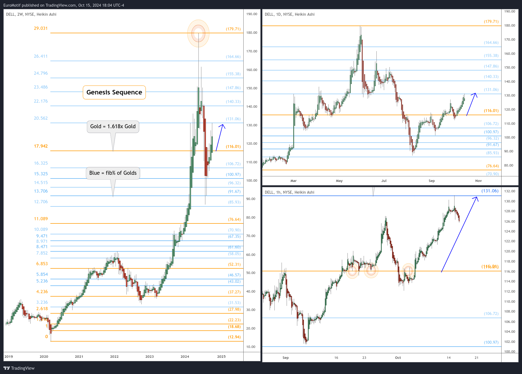This screenshot has height=374, width=522.
Task: Click the 2022 label on the 2W time axis
Action: pos(114,357)
